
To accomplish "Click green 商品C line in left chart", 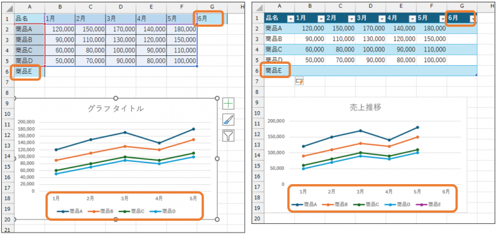I will point(125,157).
